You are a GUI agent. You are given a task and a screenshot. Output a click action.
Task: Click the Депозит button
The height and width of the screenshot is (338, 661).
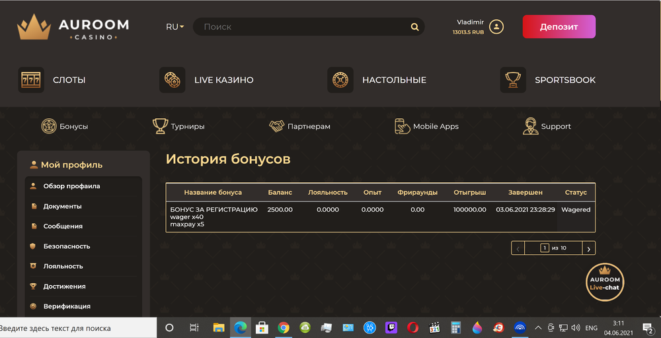tap(559, 27)
